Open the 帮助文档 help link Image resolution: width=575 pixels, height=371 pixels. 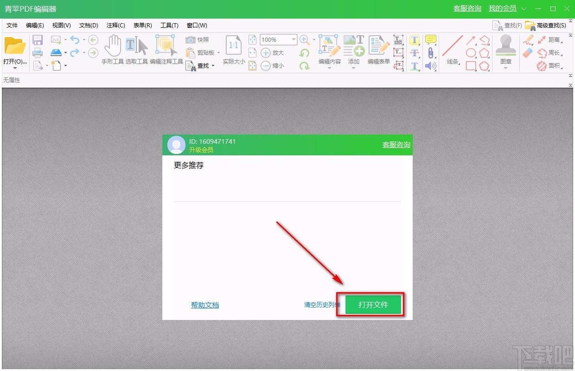(204, 305)
